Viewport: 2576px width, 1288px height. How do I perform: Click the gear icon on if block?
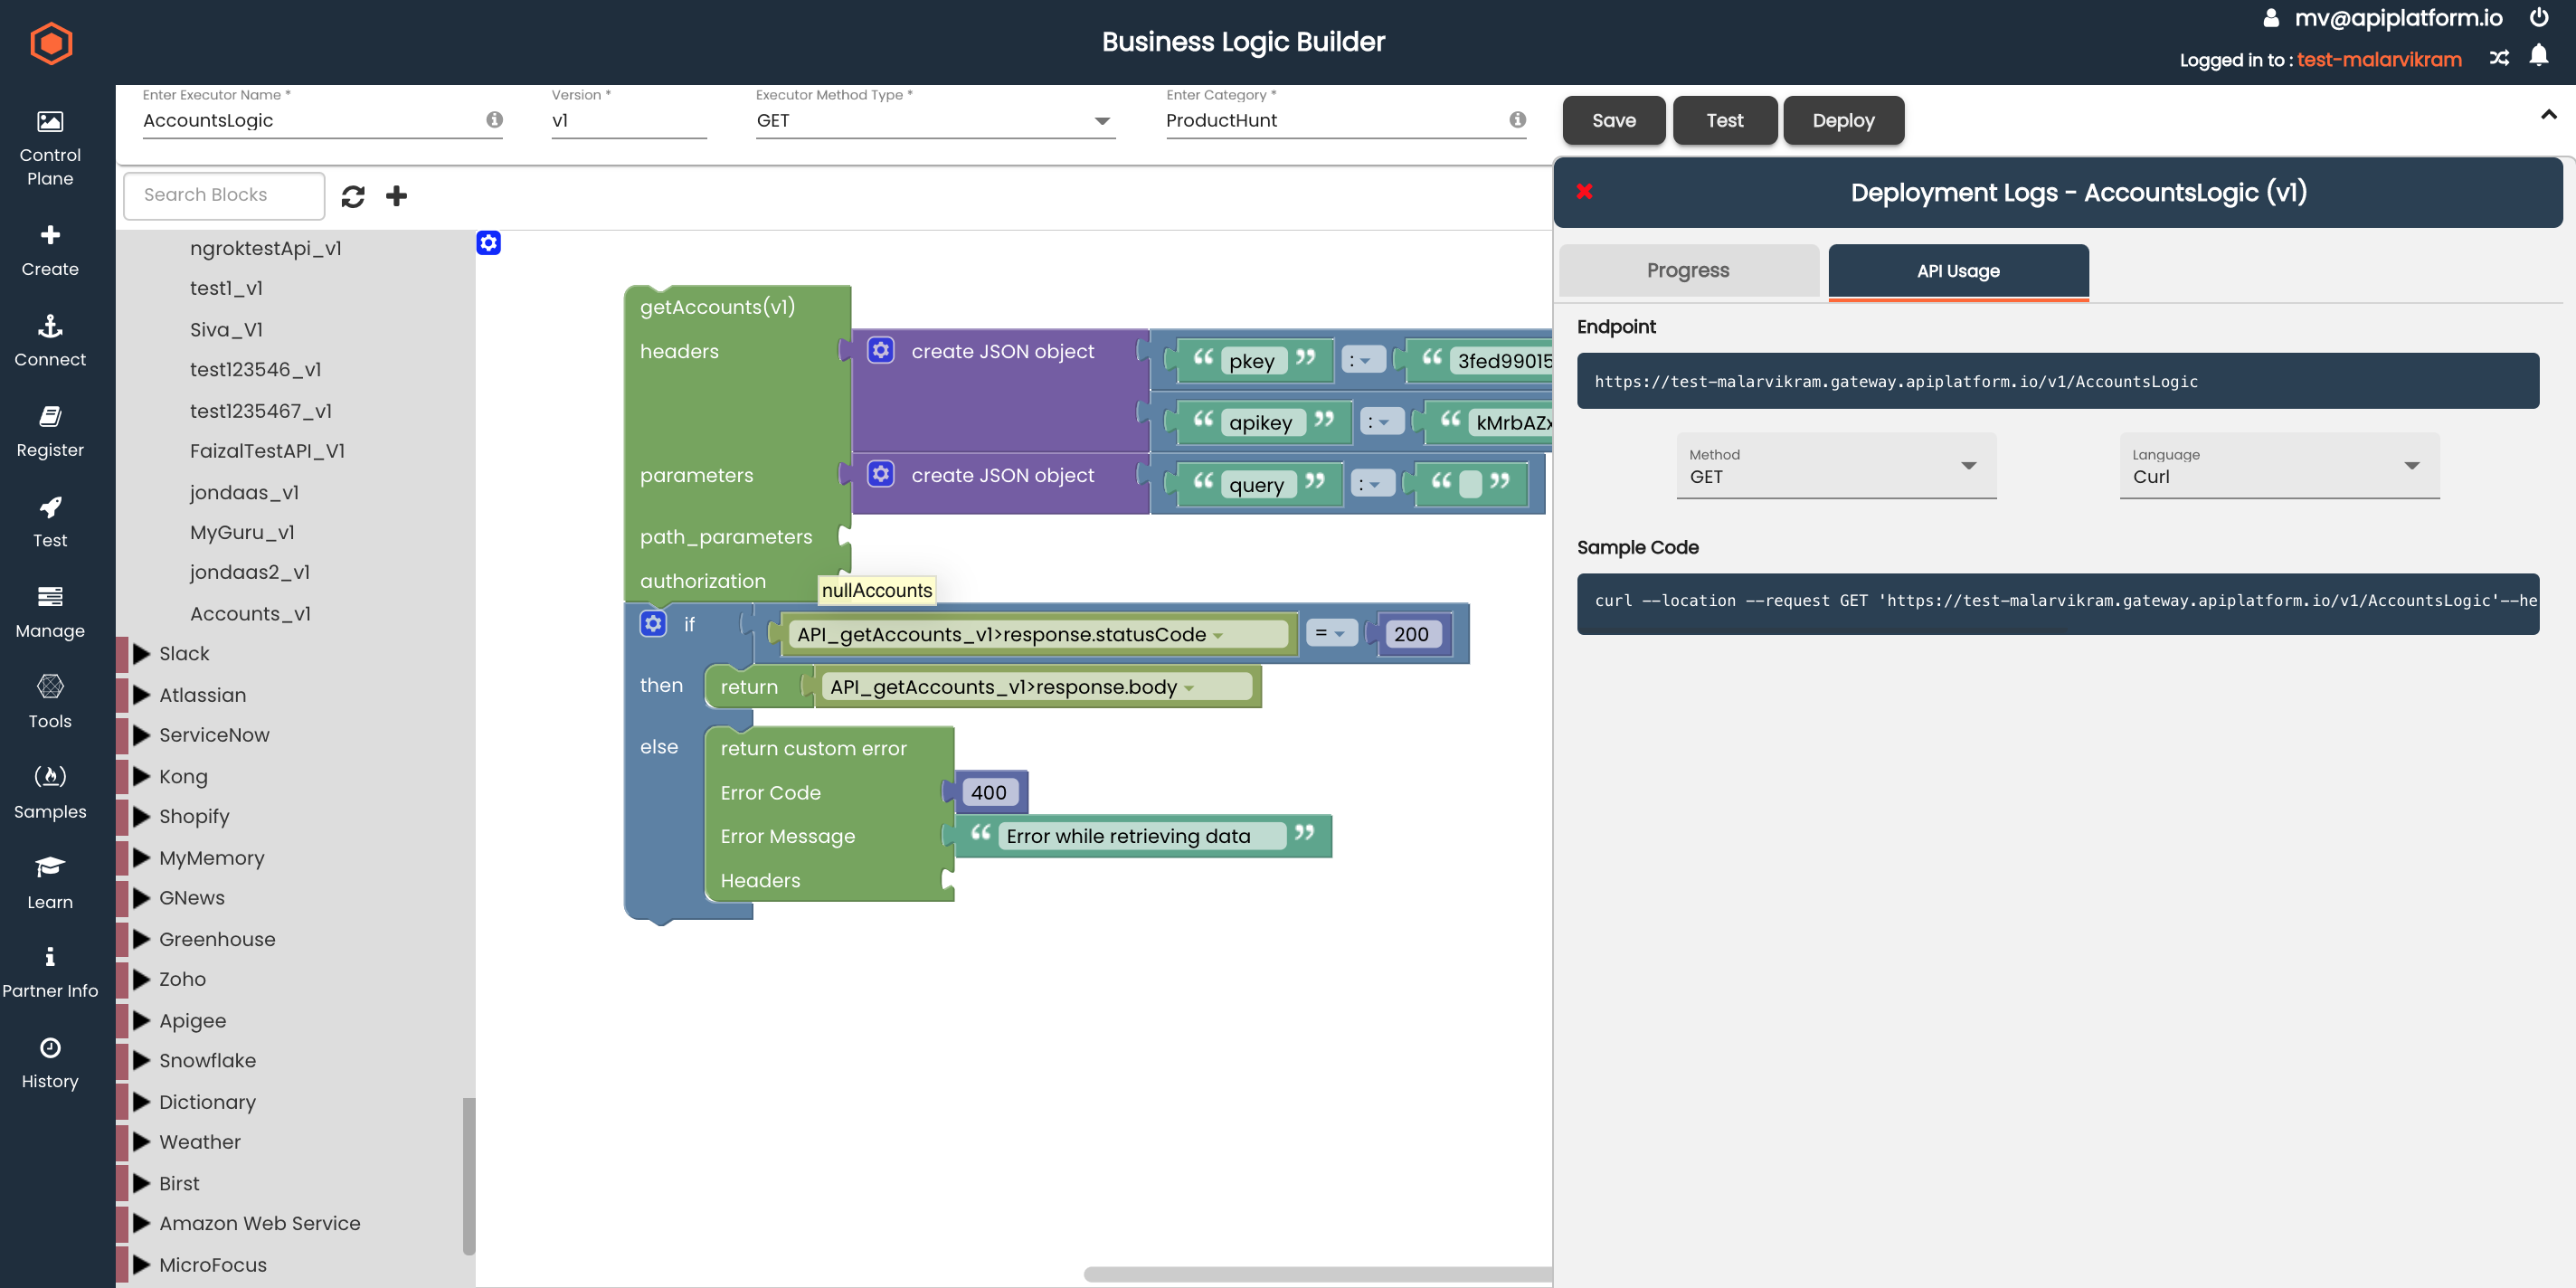(x=653, y=624)
